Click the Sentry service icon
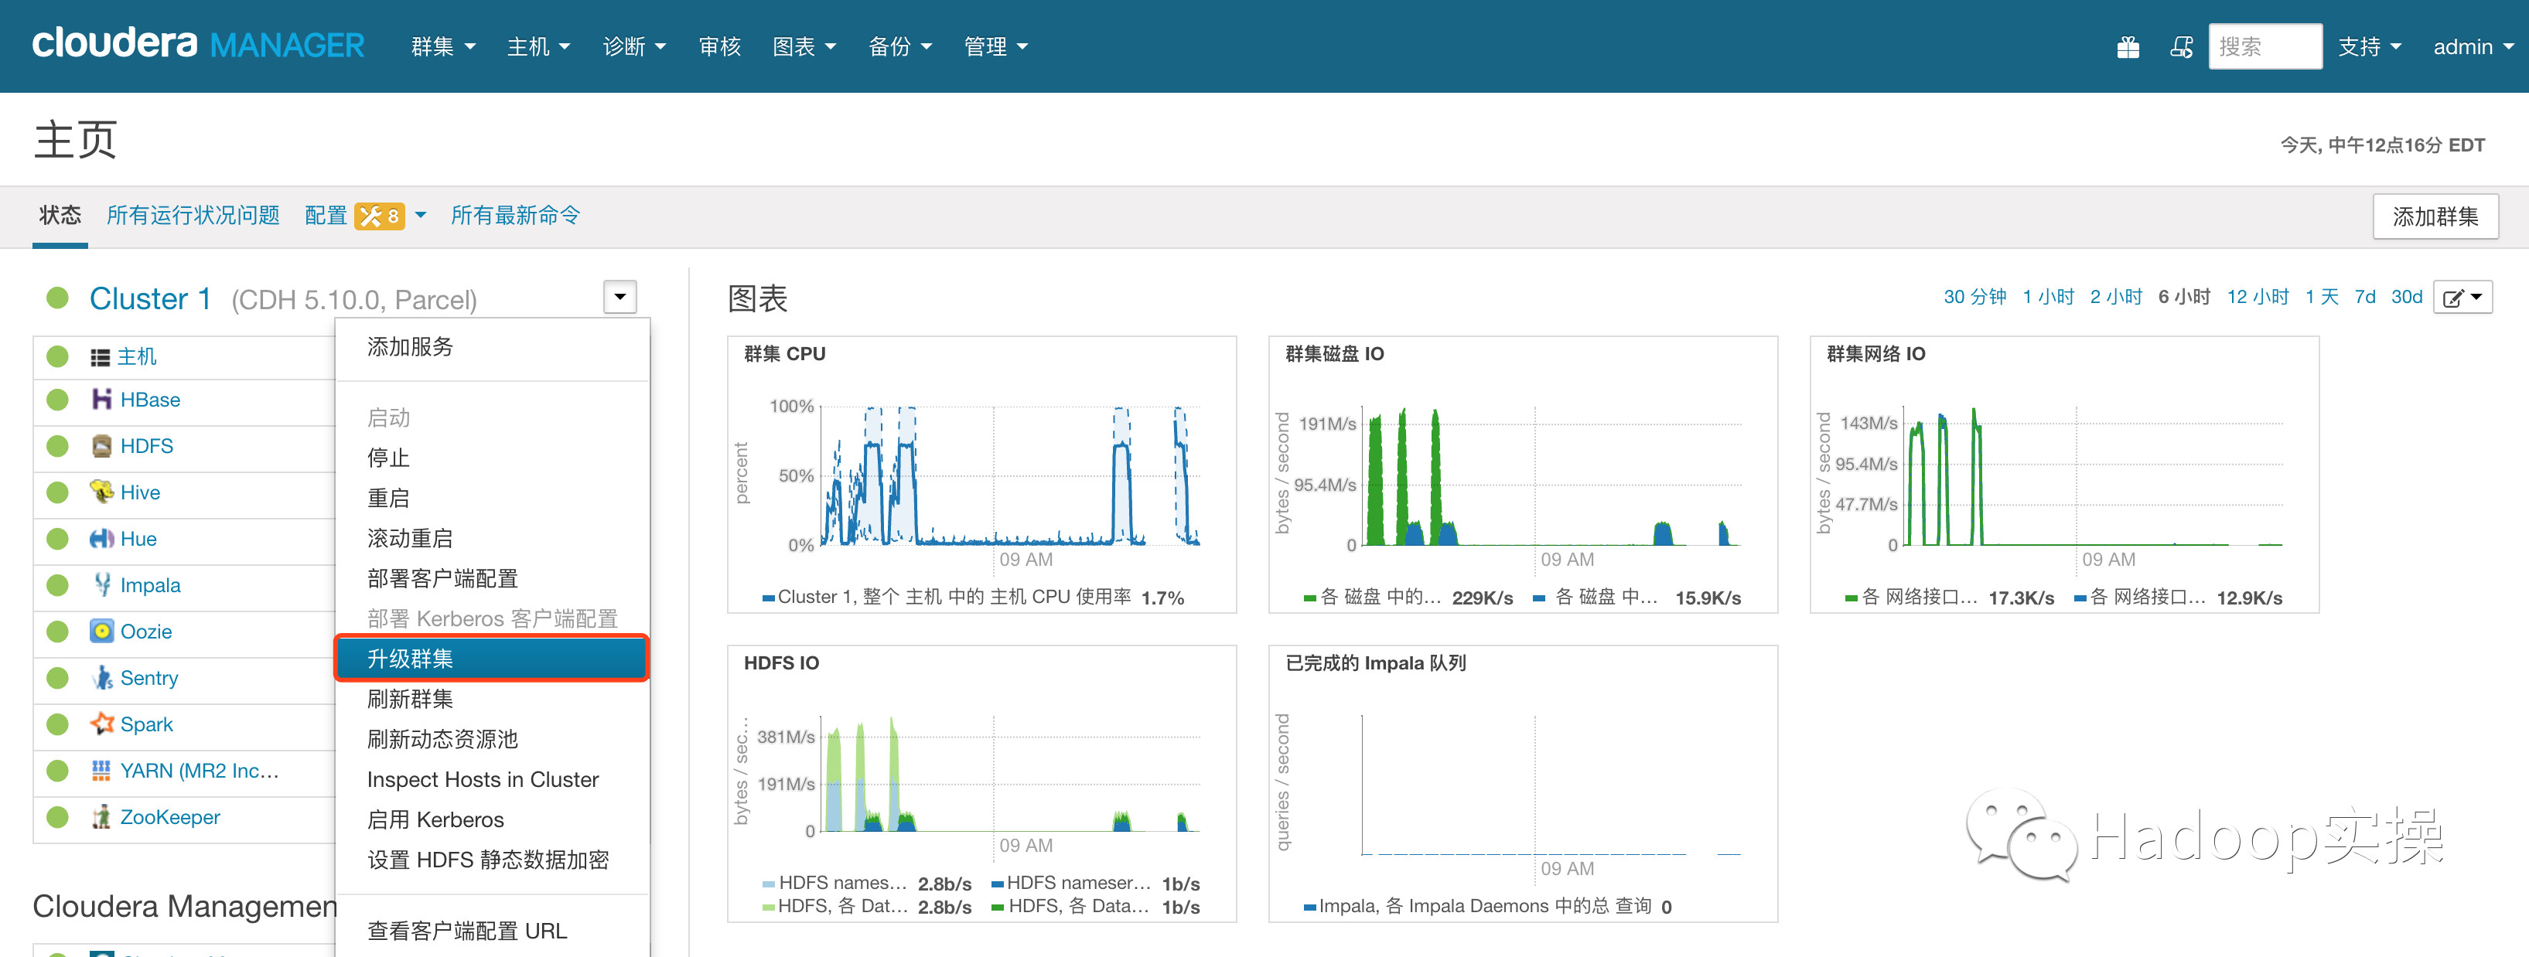2529x957 pixels. pyautogui.click(x=101, y=677)
